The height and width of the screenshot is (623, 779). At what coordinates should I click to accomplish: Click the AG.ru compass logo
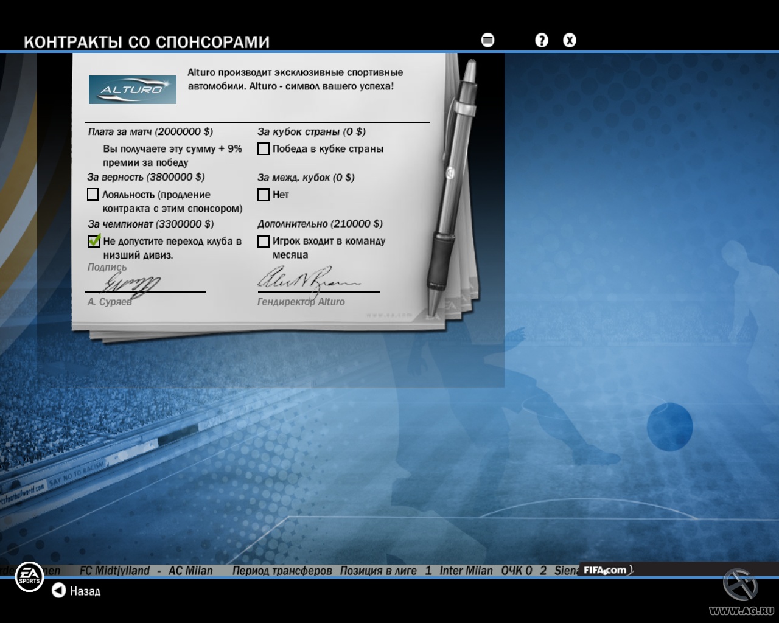pyautogui.click(x=740, y=586)
